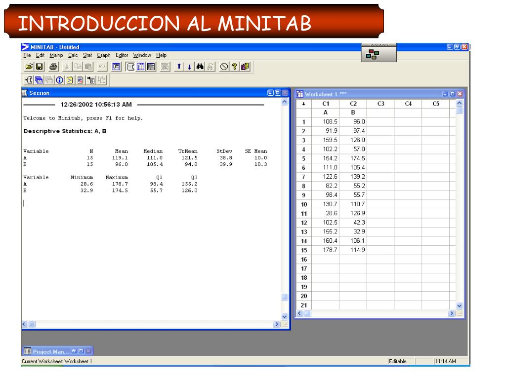Click worksheet cell with value 108.5
Screen dimensions: 506x379
click(x=326, y=122)
